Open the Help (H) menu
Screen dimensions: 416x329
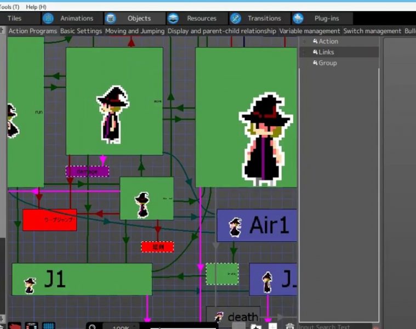[x=36, y=7]
